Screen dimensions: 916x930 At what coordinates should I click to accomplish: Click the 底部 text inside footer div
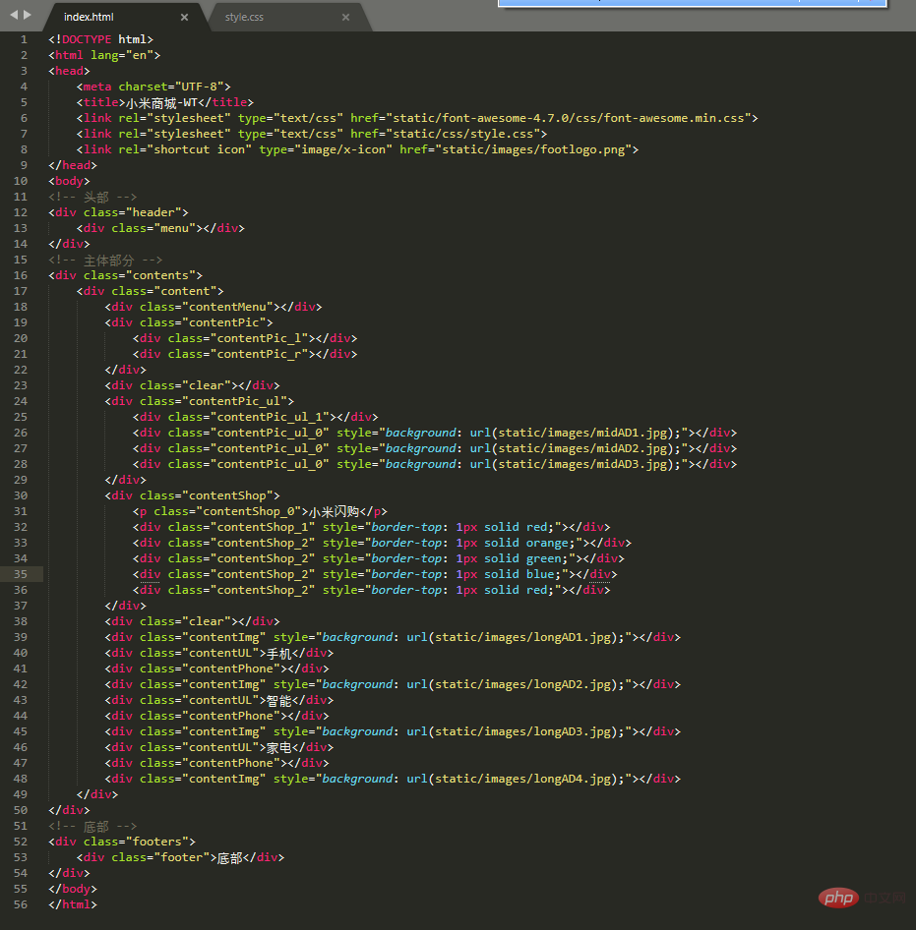pyautogui.click(x=230, y=858)
